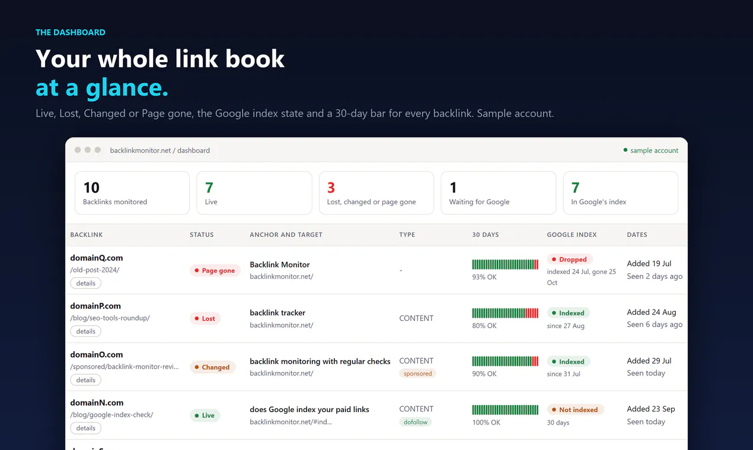Click the BACKLINK column header

point(87,235)
